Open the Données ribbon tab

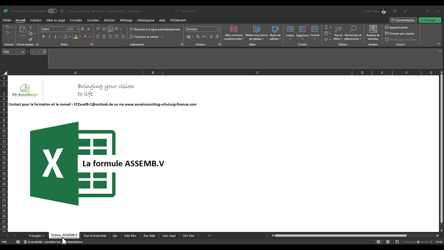(93, 20)
